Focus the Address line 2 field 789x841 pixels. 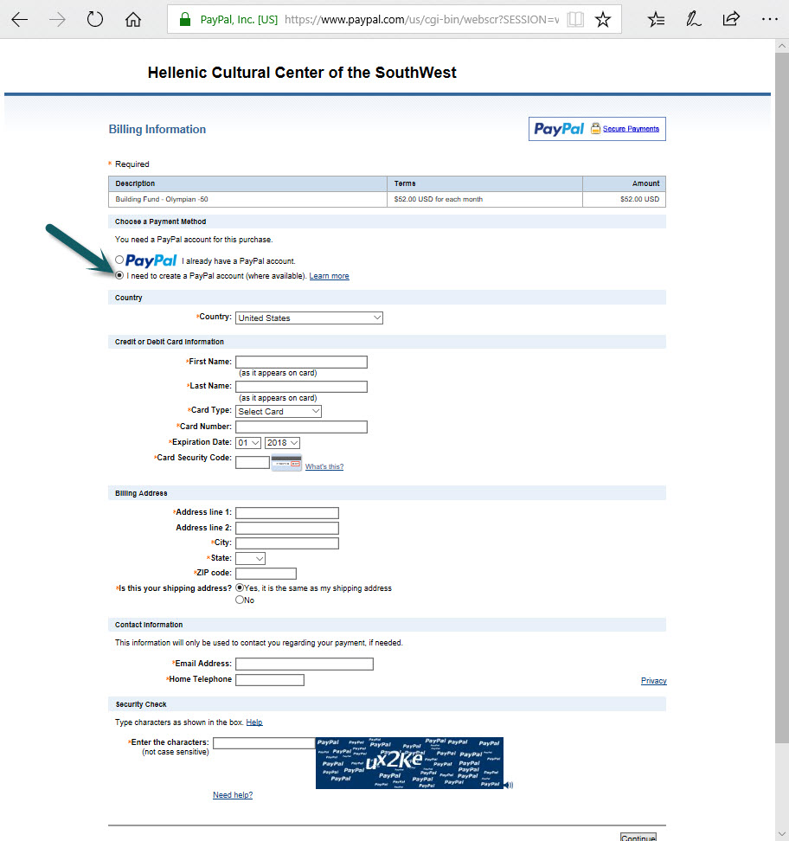(287, 529)
